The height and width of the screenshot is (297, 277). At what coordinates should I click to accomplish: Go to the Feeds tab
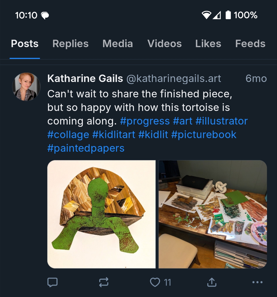pos(250,44)
